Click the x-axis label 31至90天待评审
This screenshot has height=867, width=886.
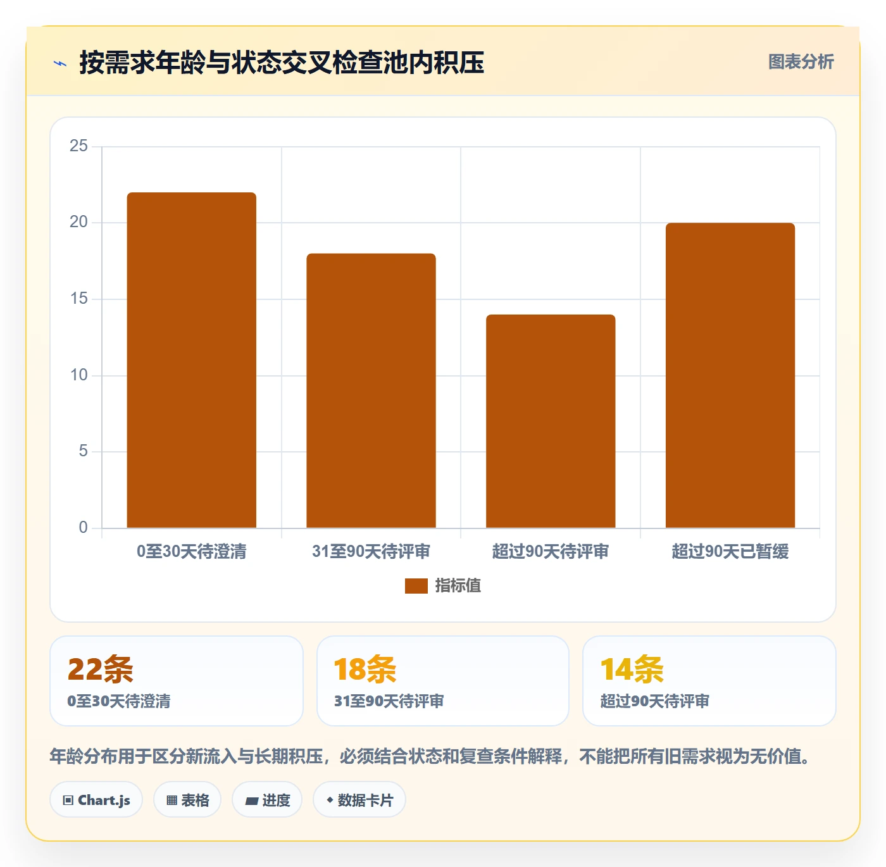coord(371,552)
